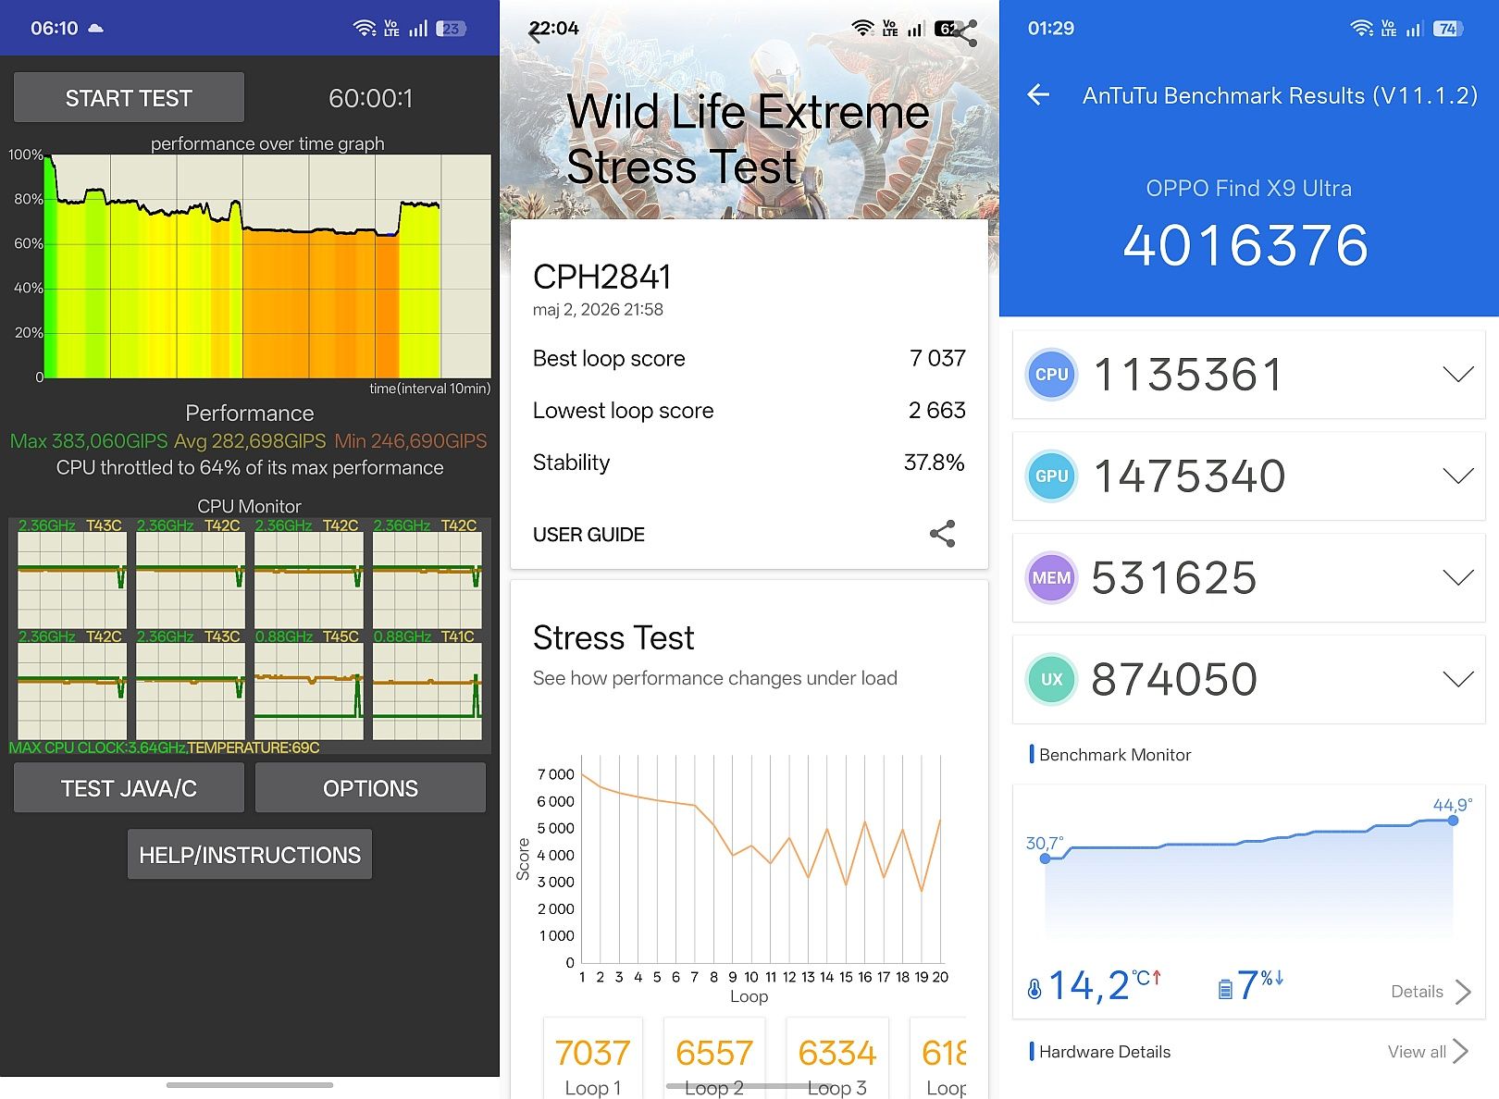Tap the Min 246,690GIPS reading
Viewport: 1499px width, 1099px height.
[411, 441]
